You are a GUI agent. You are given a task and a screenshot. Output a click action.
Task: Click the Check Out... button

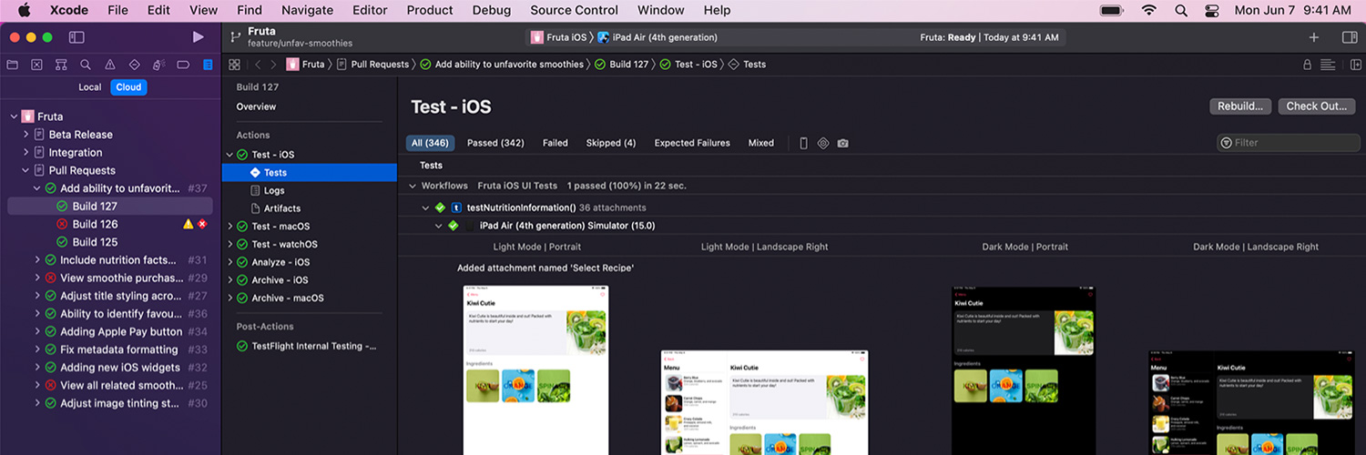click(x=1317, y=106)
